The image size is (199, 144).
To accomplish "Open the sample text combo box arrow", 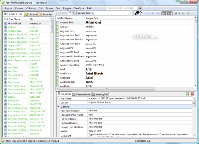I will pos(131,13).
